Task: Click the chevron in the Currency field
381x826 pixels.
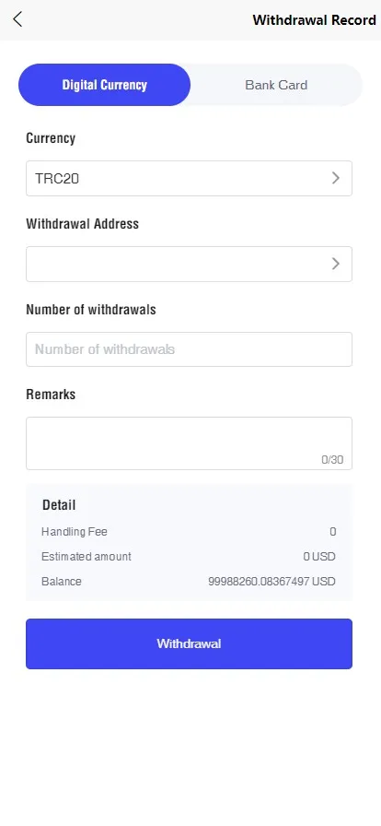Action: click(x=336, y=179)
